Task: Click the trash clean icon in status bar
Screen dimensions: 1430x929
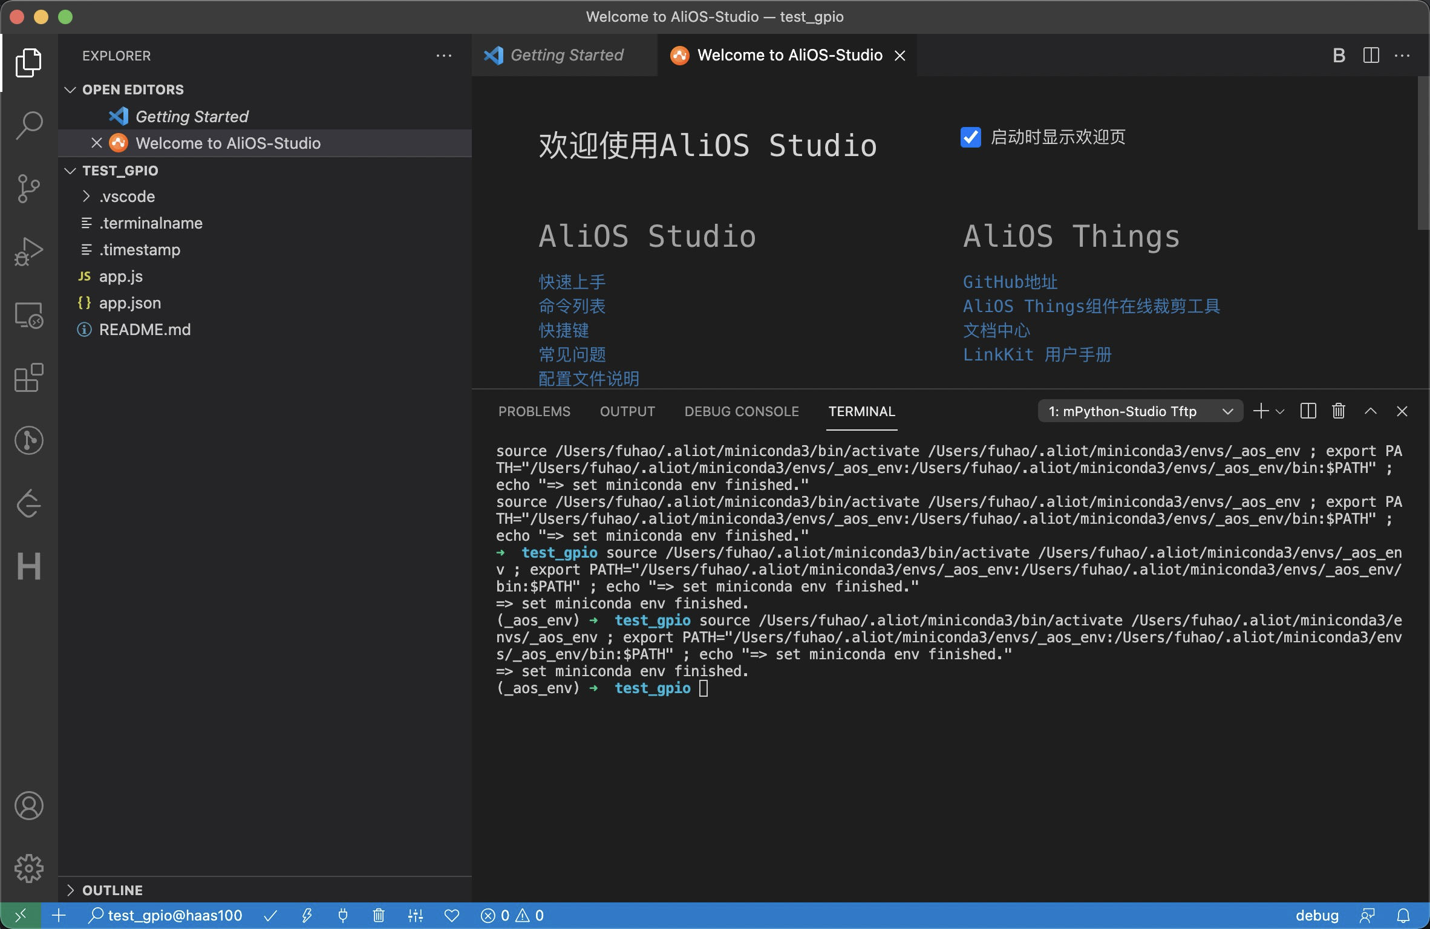Action: (379, 916)
